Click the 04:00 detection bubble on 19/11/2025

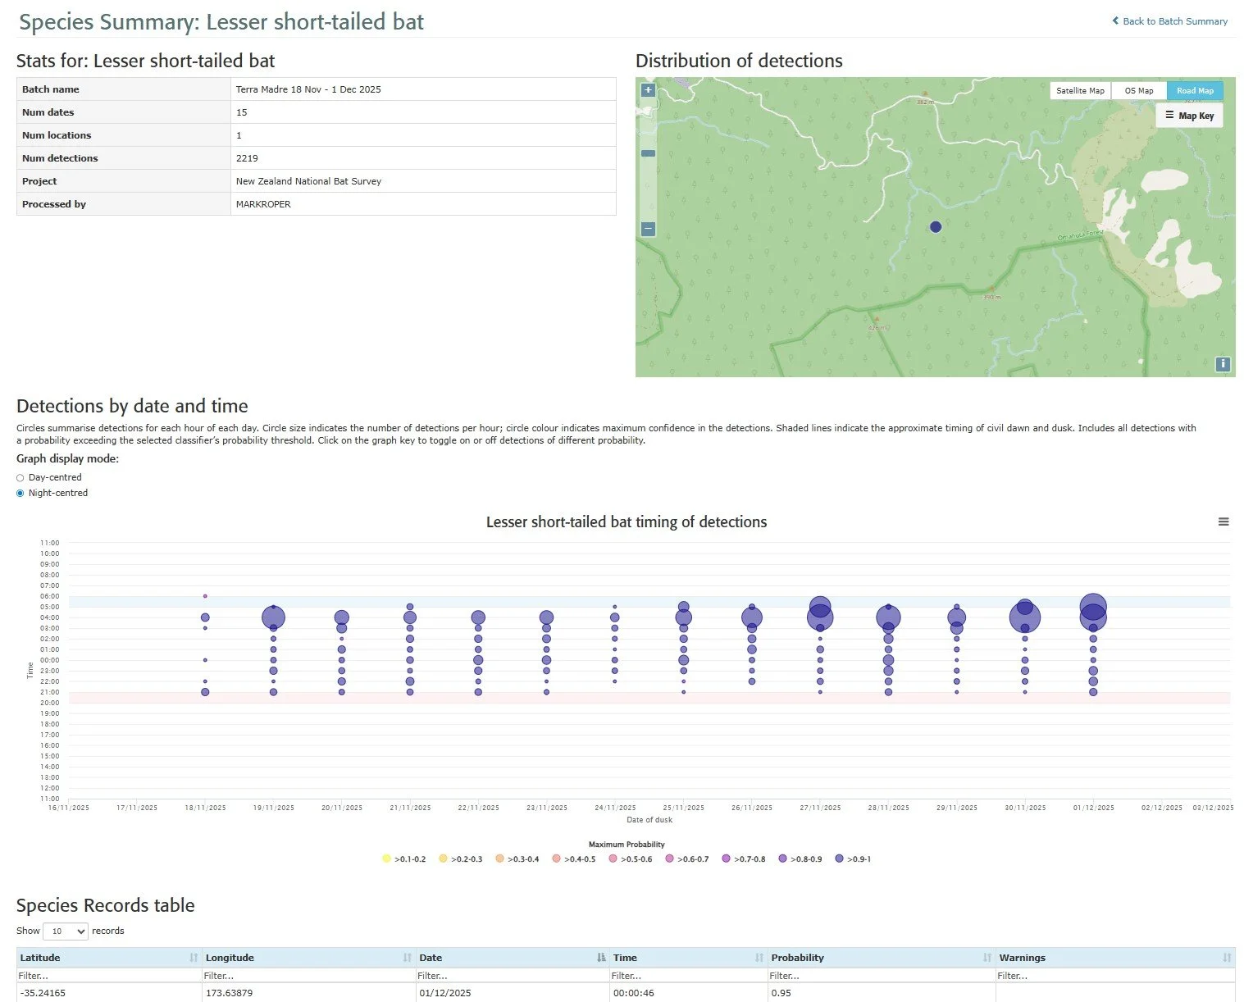click(273, 617)
